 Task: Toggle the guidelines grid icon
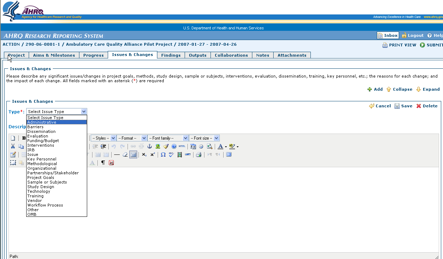pos(133,154)
